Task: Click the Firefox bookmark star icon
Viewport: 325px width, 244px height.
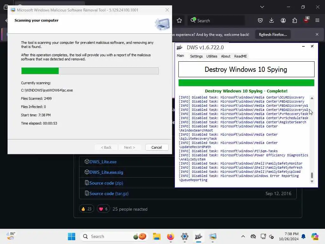Action: coord(179,21)
